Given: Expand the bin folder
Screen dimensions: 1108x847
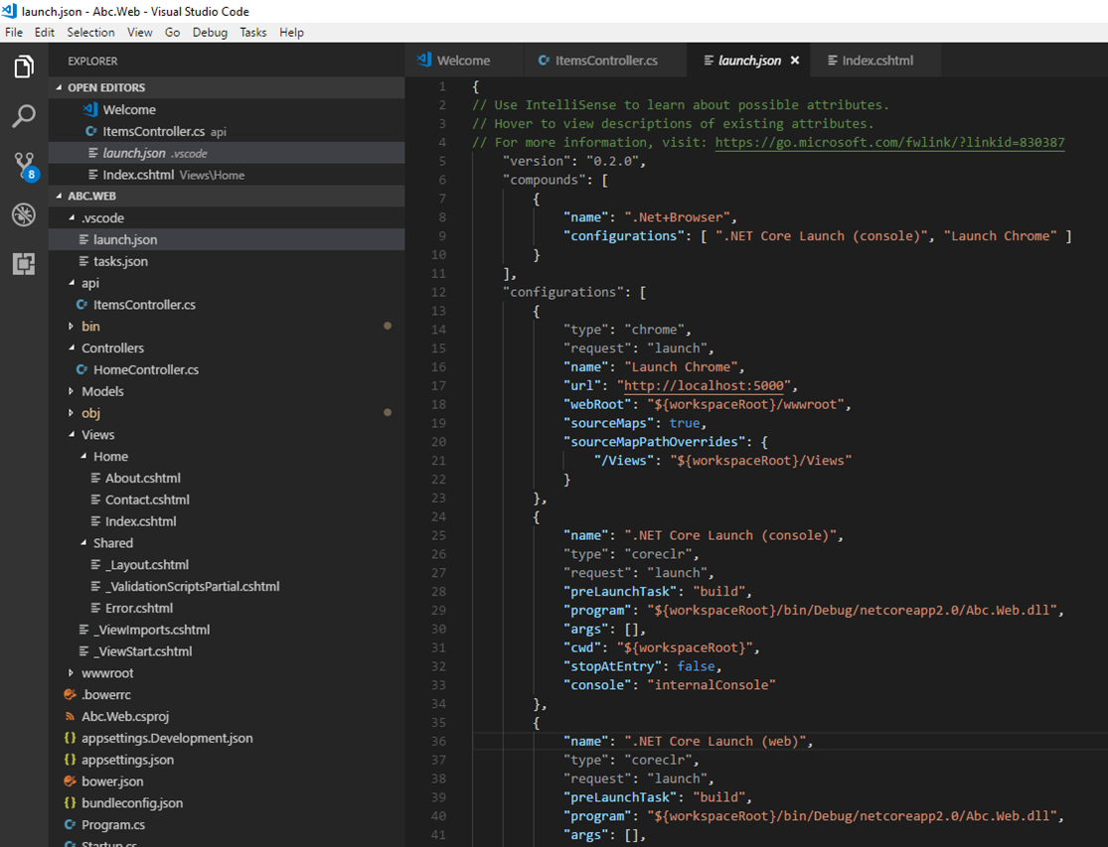Looking at the screenshot, I should [71, 326].
